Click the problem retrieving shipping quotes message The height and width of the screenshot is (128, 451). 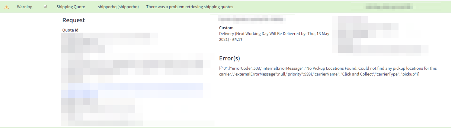click(189, 7)
